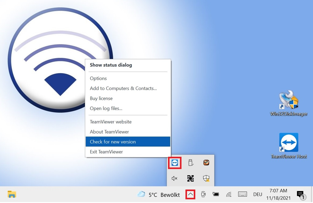313x203 pixels.
Task: Select Add to Computers & Contacts...
Action: point(128,88)
